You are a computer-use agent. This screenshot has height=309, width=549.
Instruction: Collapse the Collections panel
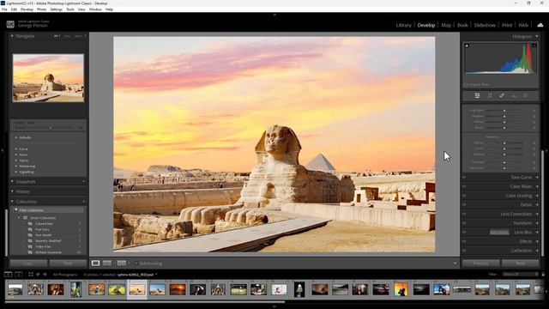pos(12,202)
